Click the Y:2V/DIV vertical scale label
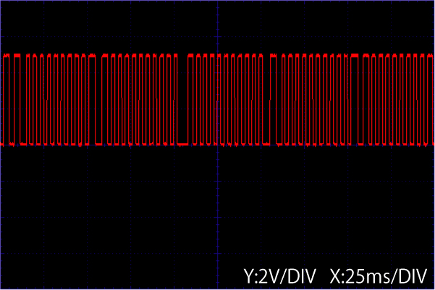This screenshot has width=435, height=290. point(279,276)
